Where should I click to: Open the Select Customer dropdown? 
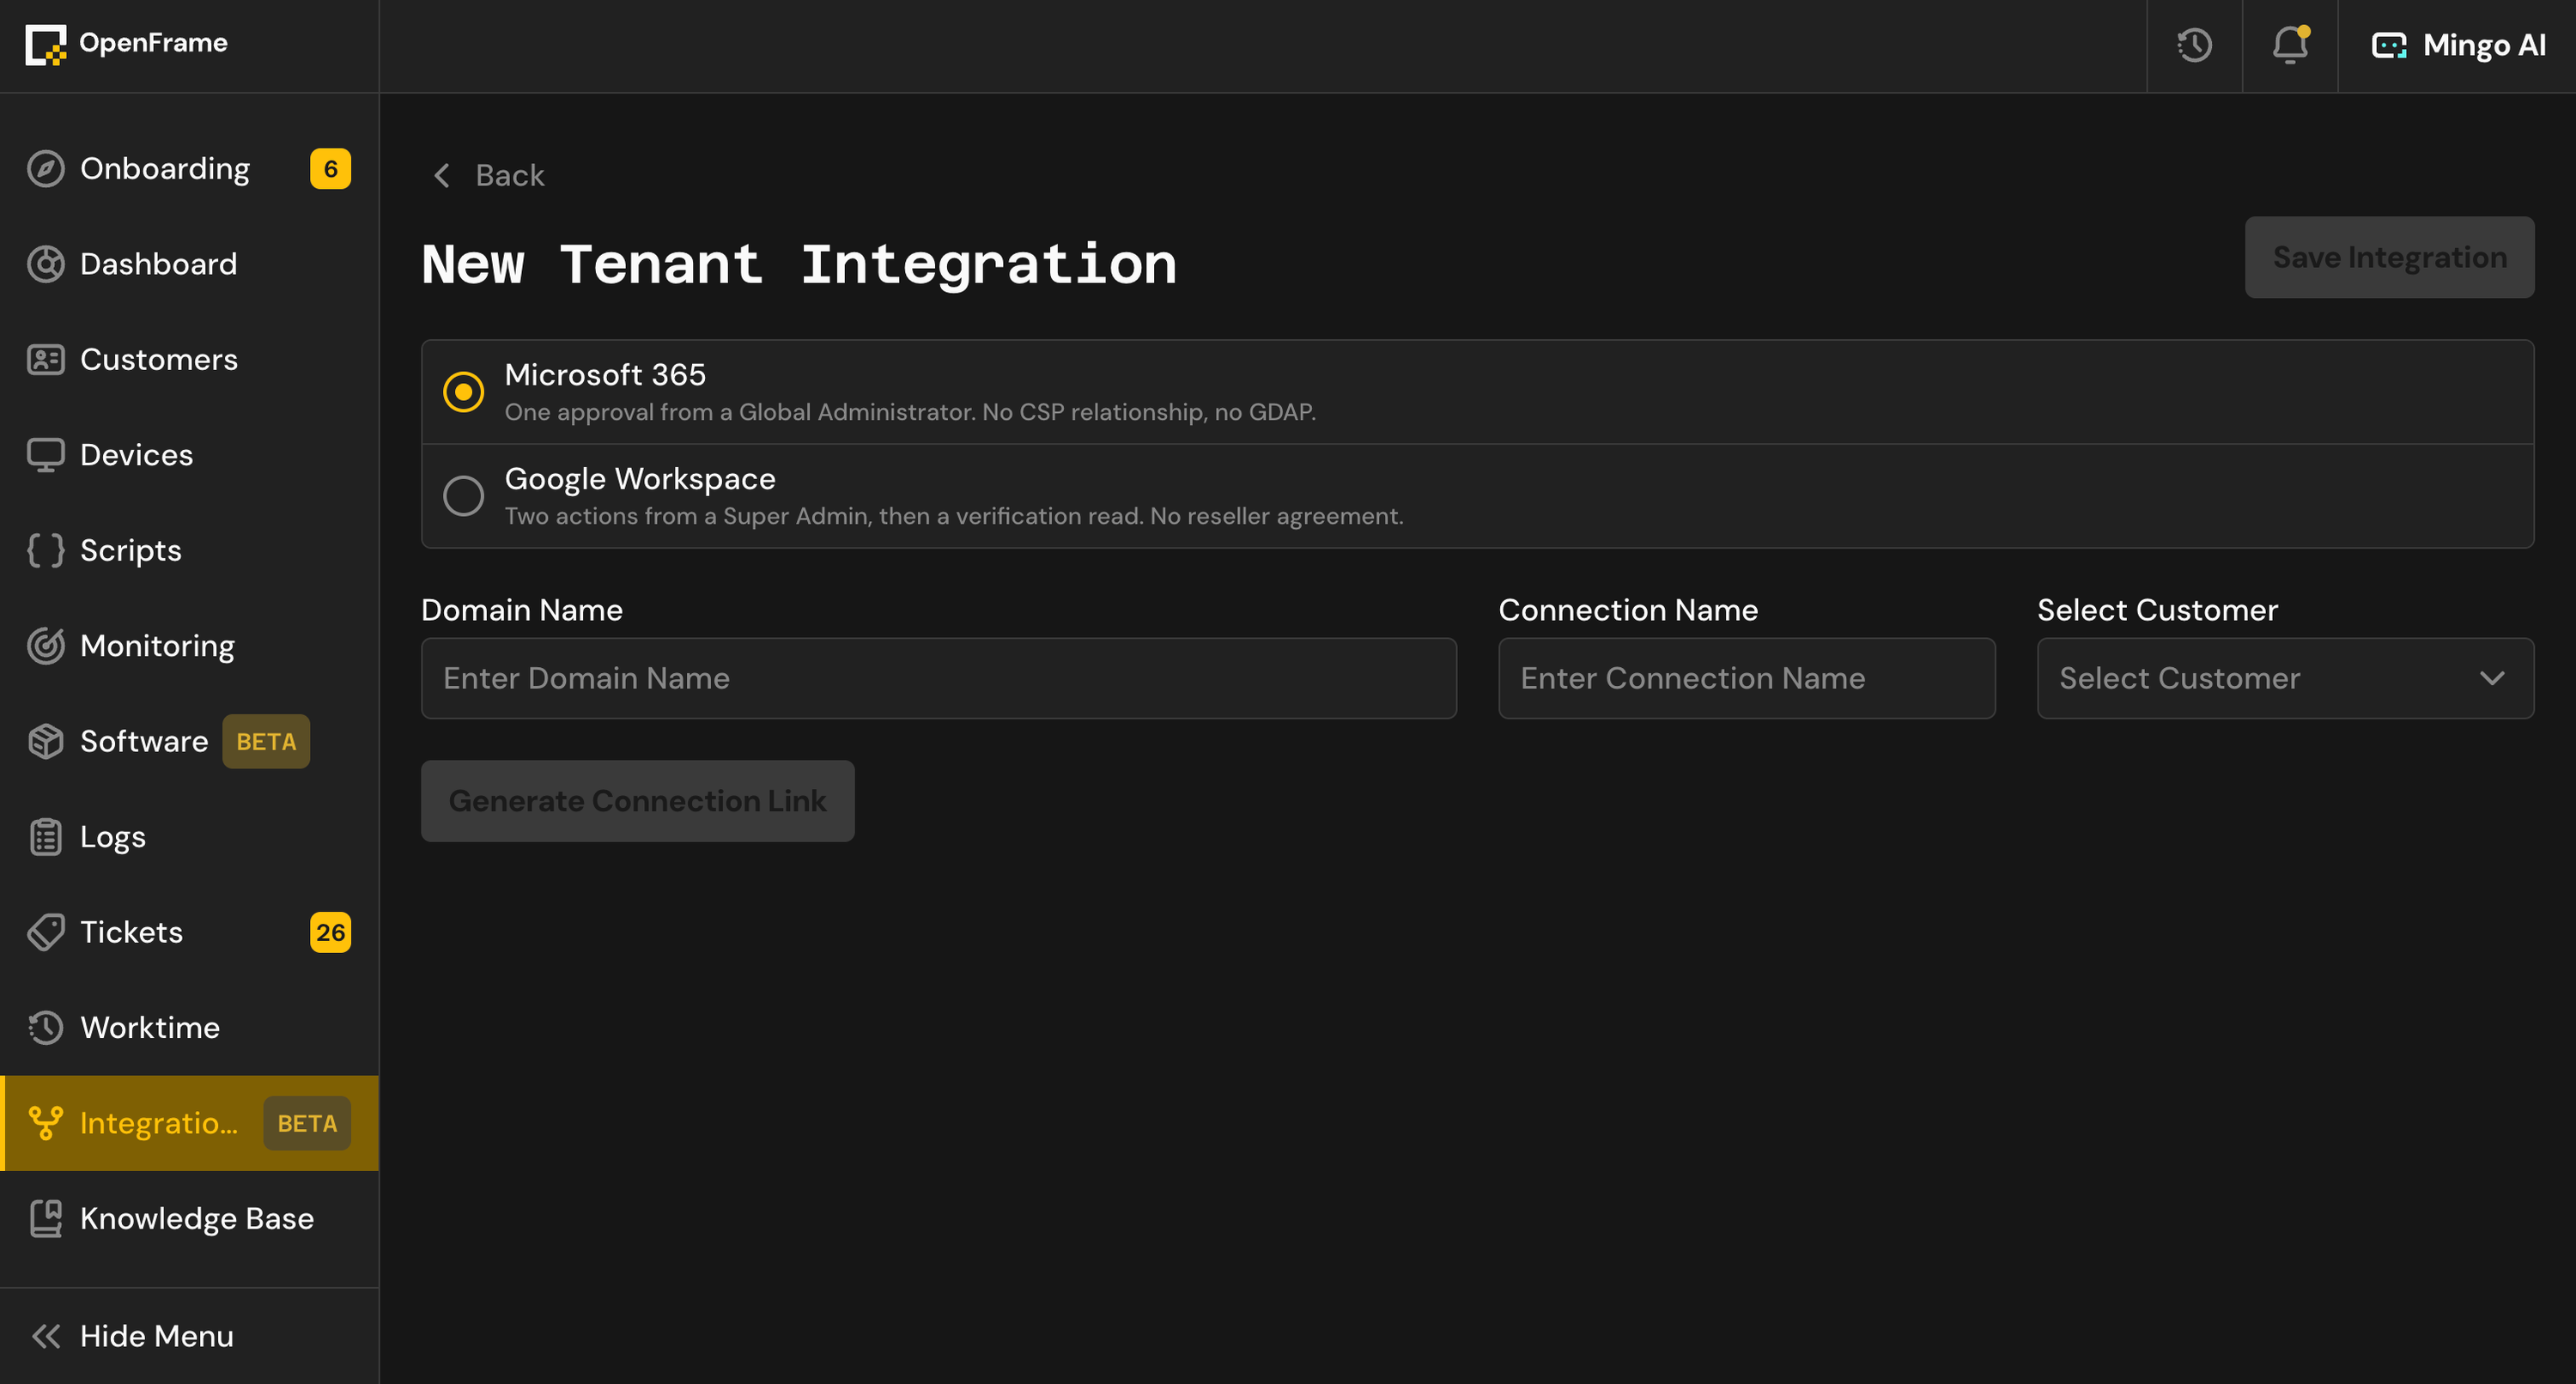point(2285,678)
